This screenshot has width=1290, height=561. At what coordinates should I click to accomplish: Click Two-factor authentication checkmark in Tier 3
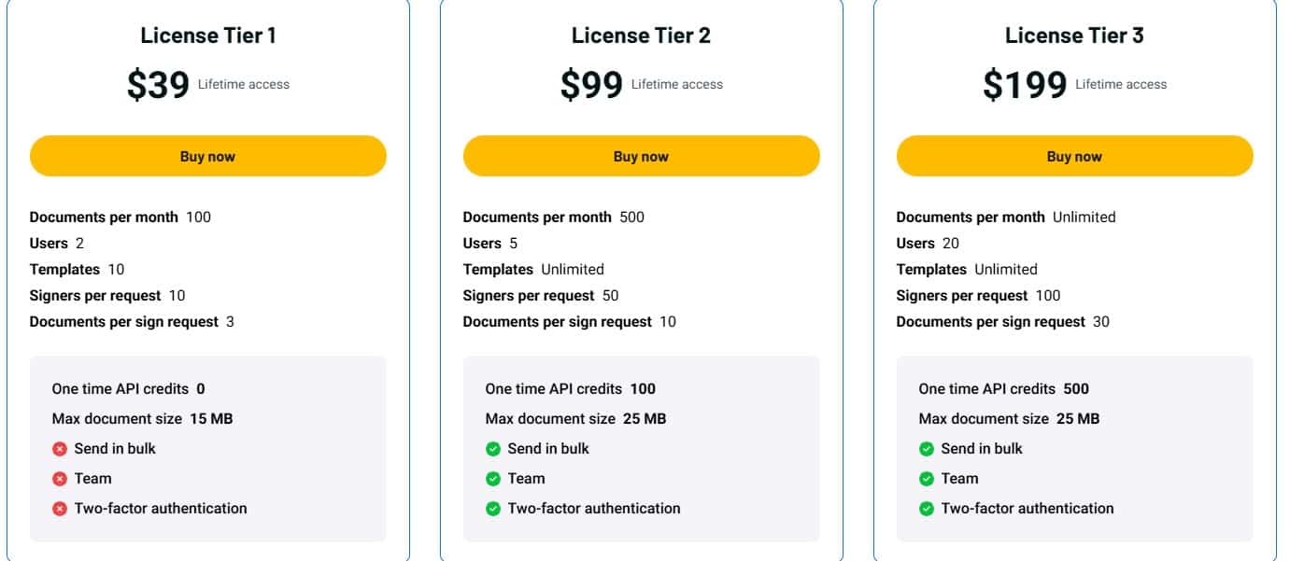(x=928, y=508)
